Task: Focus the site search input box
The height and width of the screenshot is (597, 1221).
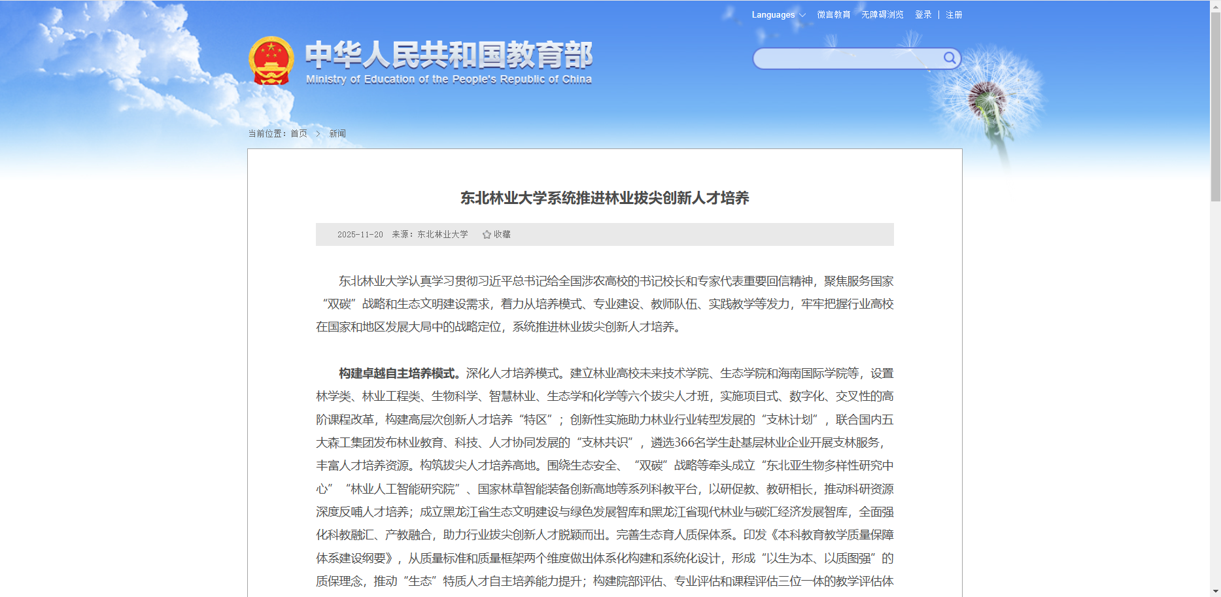Action: (847, 59)
